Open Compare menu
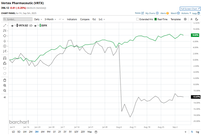 click(85, 19)
